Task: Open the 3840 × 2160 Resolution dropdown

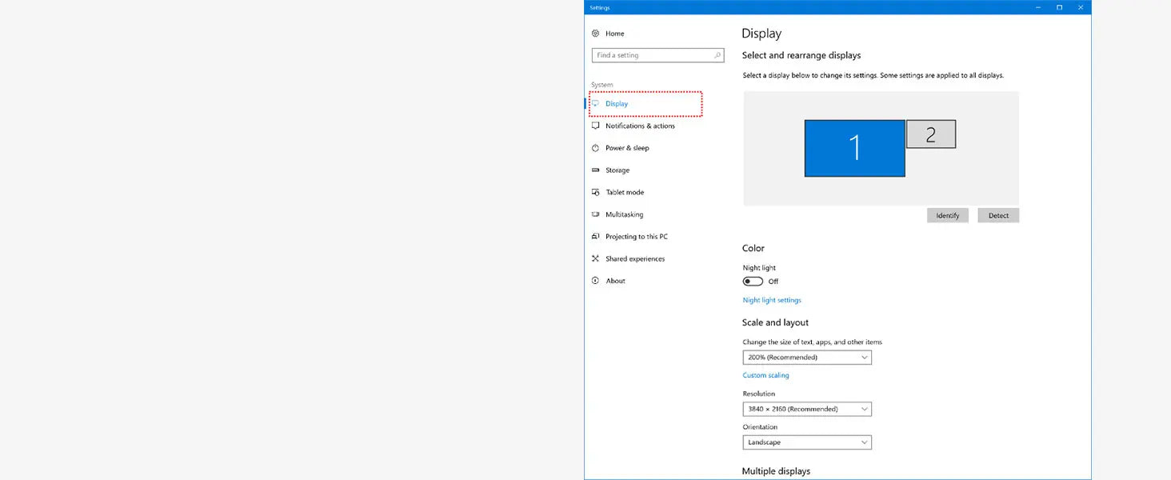Action: pos(807,409)
